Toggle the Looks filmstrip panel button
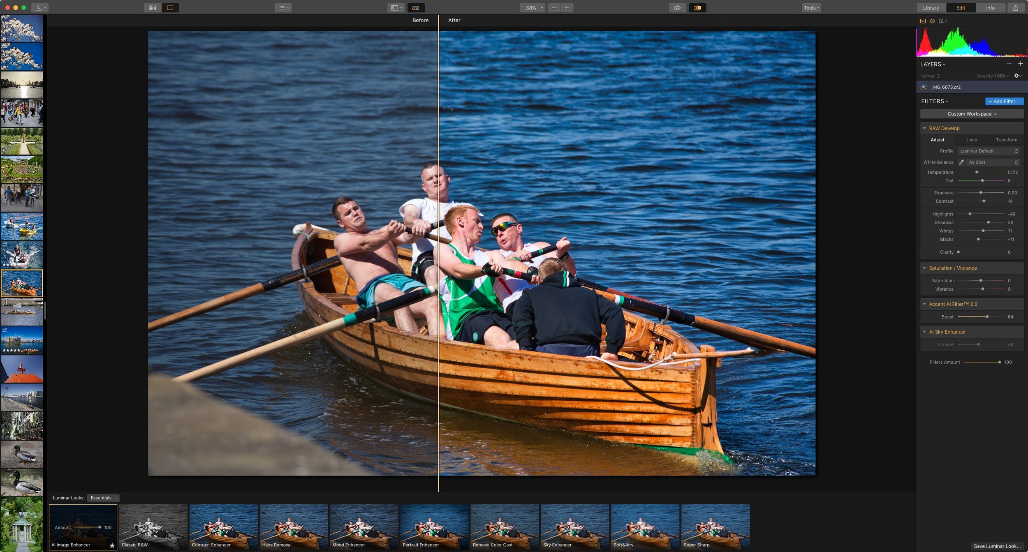Viewport: 1028px width, 552px height. pyautogui.click(x=416, y=8)
